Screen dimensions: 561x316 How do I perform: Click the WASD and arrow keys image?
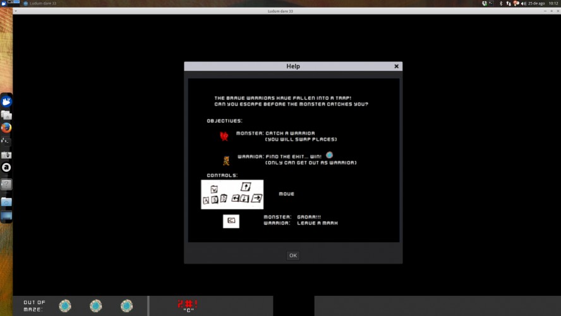tap(232, 194)
